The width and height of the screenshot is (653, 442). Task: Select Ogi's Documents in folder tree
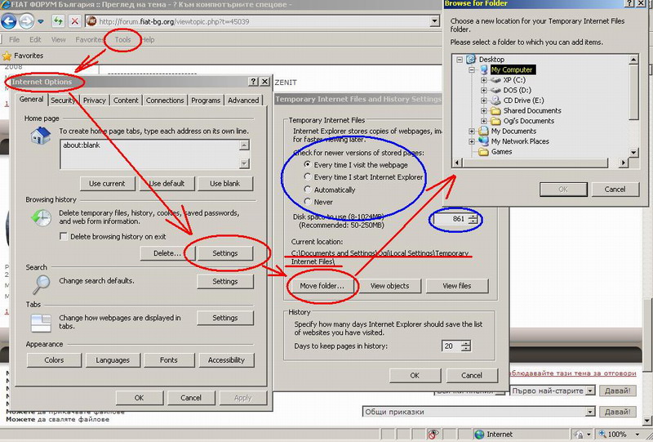pos(528,121)
